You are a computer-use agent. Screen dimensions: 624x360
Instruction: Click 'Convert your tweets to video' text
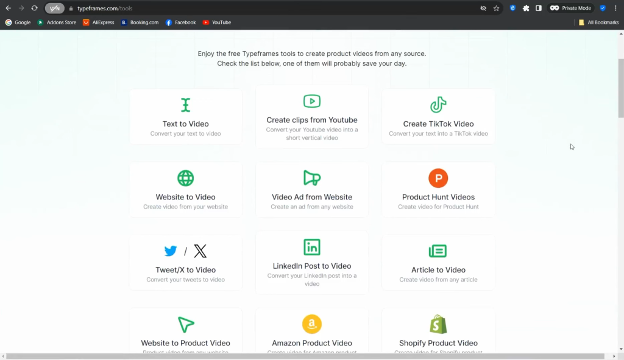185,280
